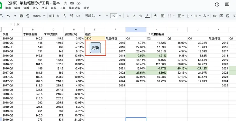Open text rotation dropdown
The height and width of the screenshot is (121, 236).
[x=206, y=16]
